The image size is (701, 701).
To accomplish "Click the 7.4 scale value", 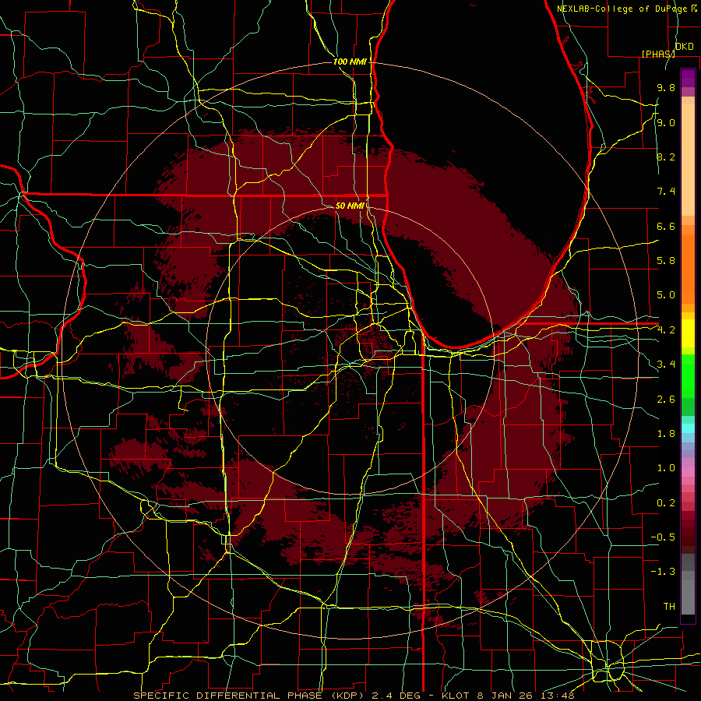I will (x=666, y=192).
